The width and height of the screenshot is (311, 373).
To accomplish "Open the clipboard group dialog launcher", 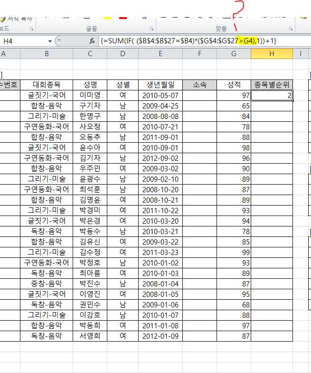I will pos(32,29).
